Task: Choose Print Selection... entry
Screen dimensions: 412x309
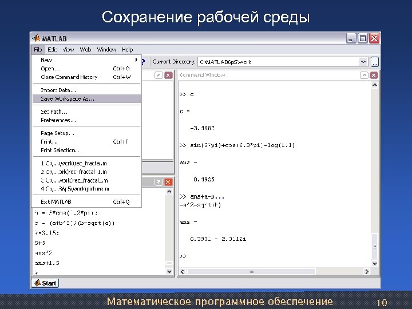Action: coord(87,150)
